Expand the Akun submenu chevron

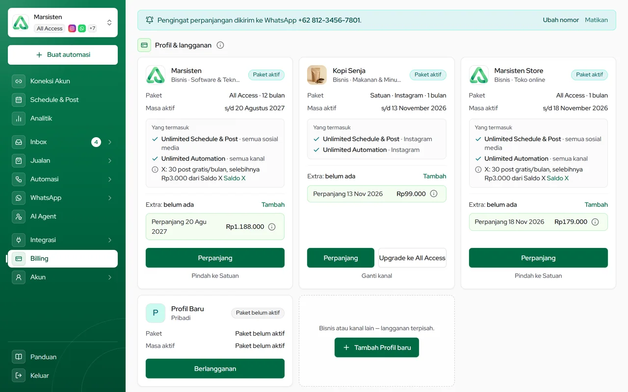click(x=110, y=277)
